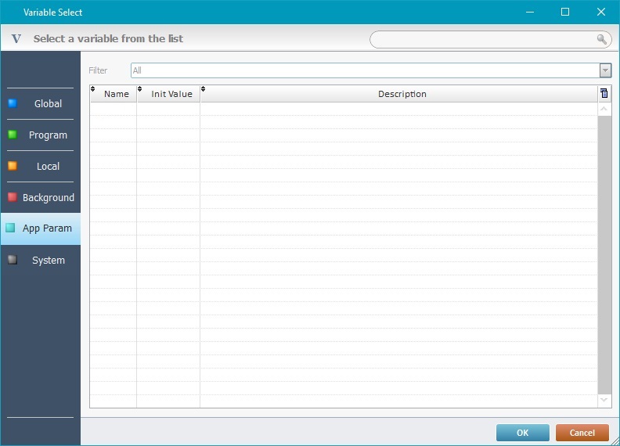Open the System tab label
Screen dimensions: 620x446
[x=49, y=261]
